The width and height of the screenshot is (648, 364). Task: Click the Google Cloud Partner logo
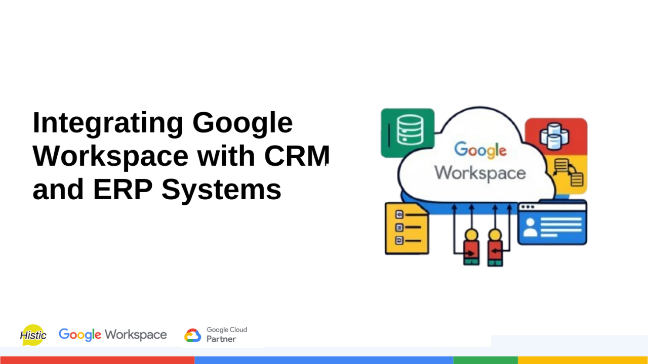click(x=216, y=335)
